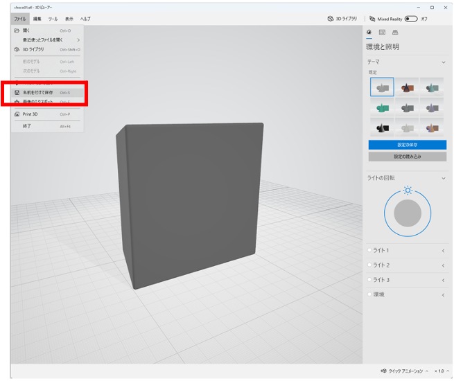Open the ツール menu
The height and width of the screenshot is (381, 454).
(x=53, y=19)
